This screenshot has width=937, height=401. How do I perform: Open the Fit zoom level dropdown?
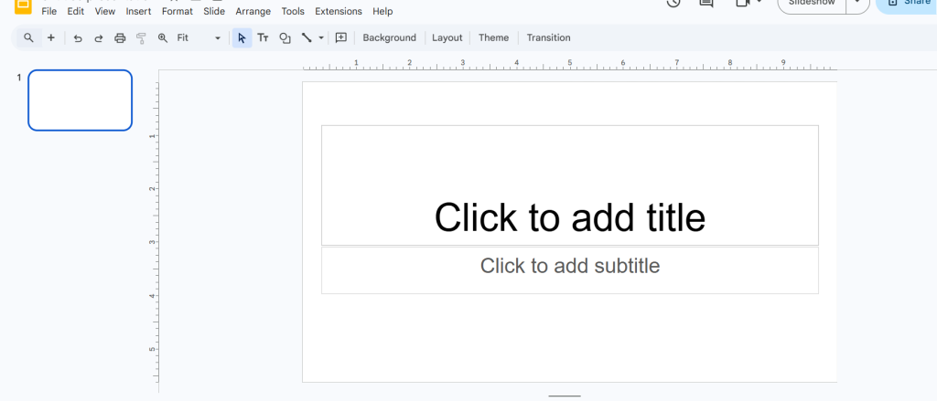199,37
